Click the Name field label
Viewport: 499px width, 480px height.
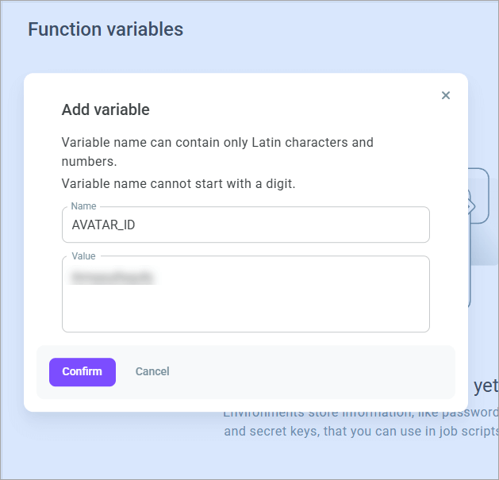(84, 206)
